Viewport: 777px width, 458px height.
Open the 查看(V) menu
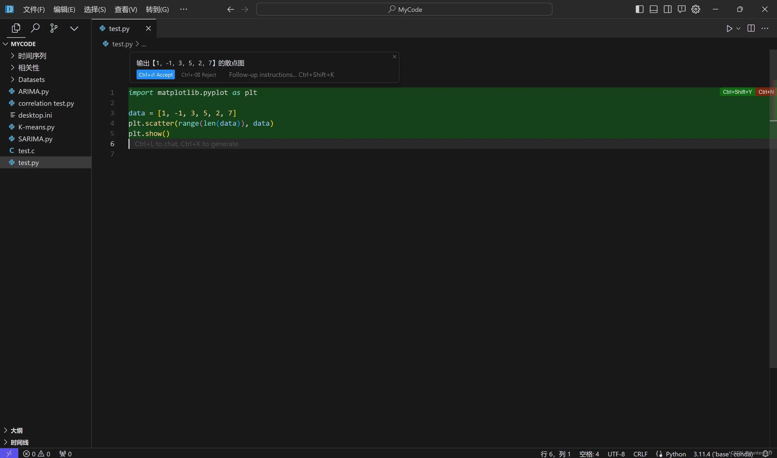tap(126, 9)
